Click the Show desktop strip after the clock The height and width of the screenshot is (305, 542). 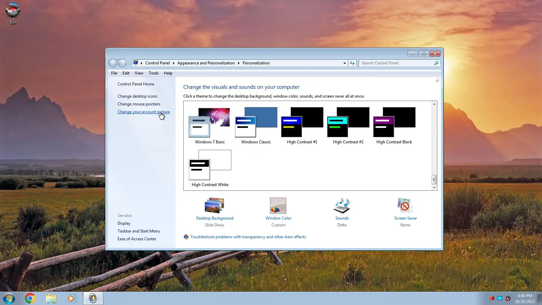(539, 299)
